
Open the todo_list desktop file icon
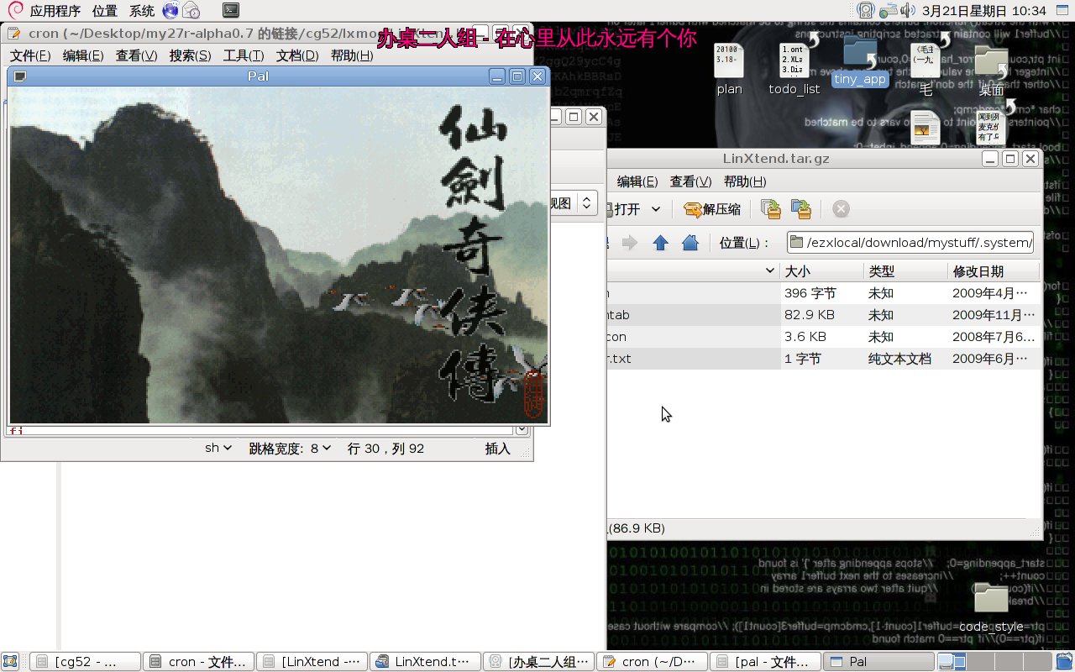point(794,69)
